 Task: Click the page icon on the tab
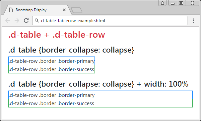pyautogui.click(x=11, y=10)
